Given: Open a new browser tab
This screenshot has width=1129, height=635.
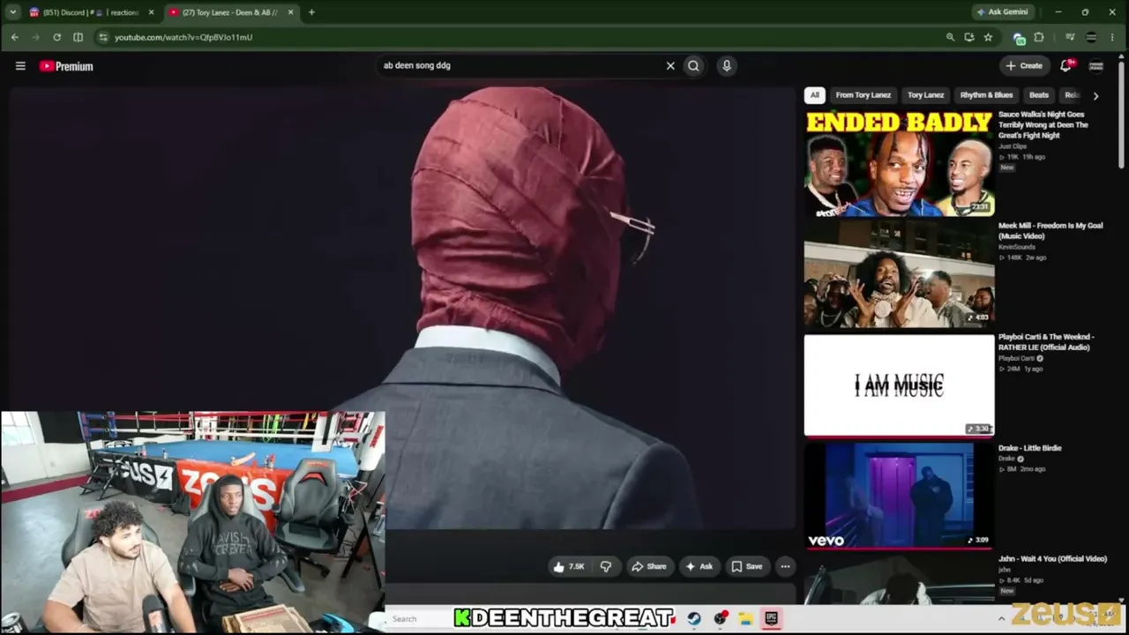Looking at the screenshot, I should tap(311, 12).
